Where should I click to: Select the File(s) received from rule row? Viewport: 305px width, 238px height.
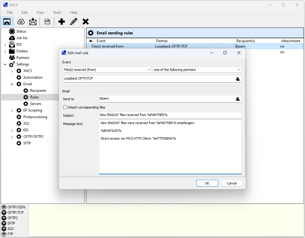pyautogui.click(x=195, y=46)
